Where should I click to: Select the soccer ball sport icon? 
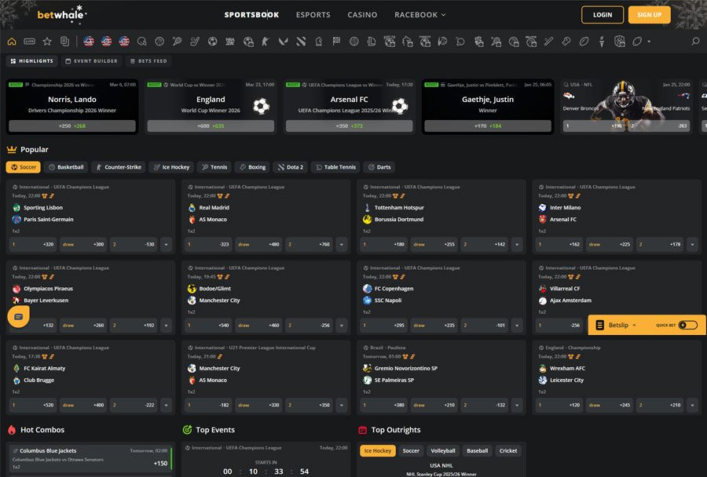pos(212,41)
